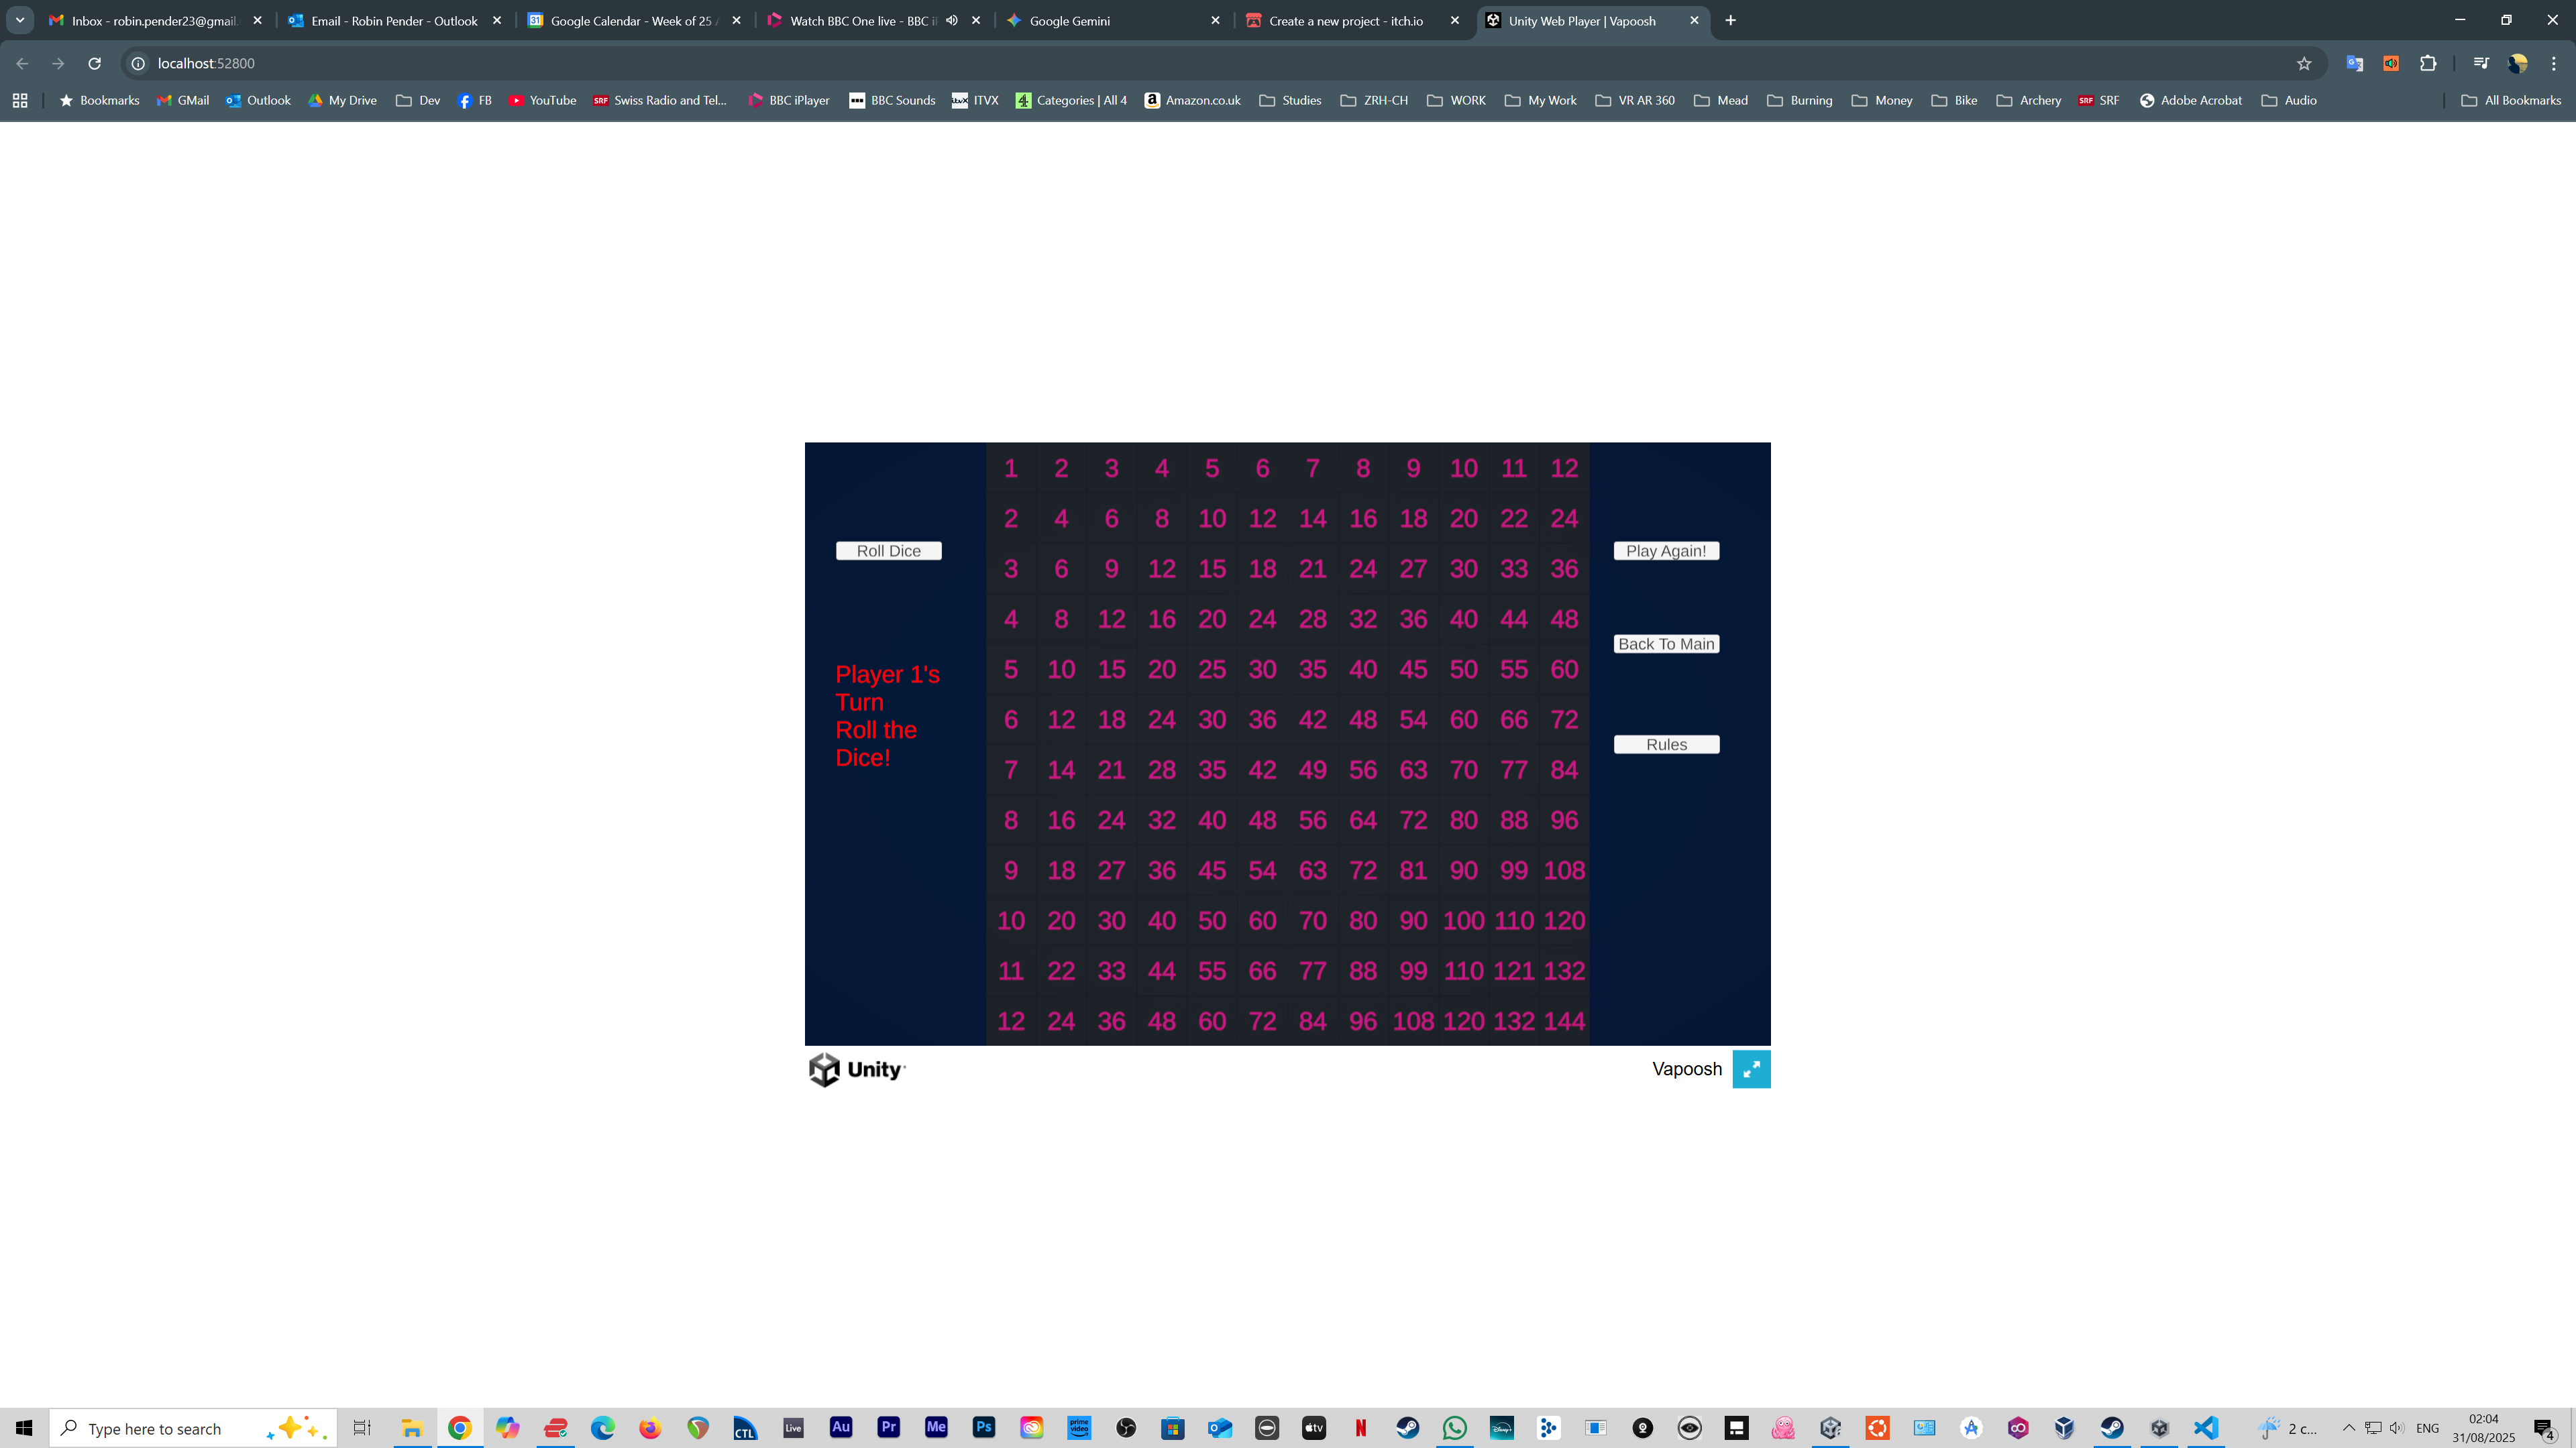Open WhatsApp from the taskbar
Screen dimensions: 2576x1448
[x=1454, y=1428]
